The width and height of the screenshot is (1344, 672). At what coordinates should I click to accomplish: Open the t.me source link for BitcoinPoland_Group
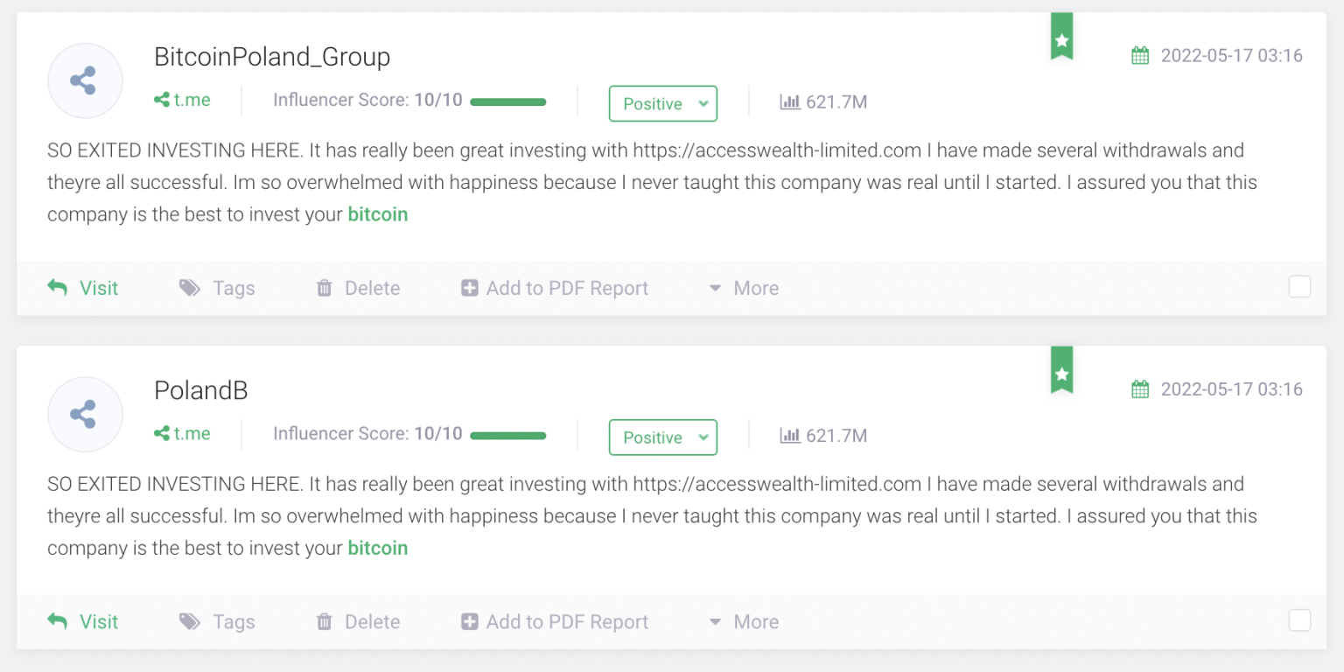point(181,100)
